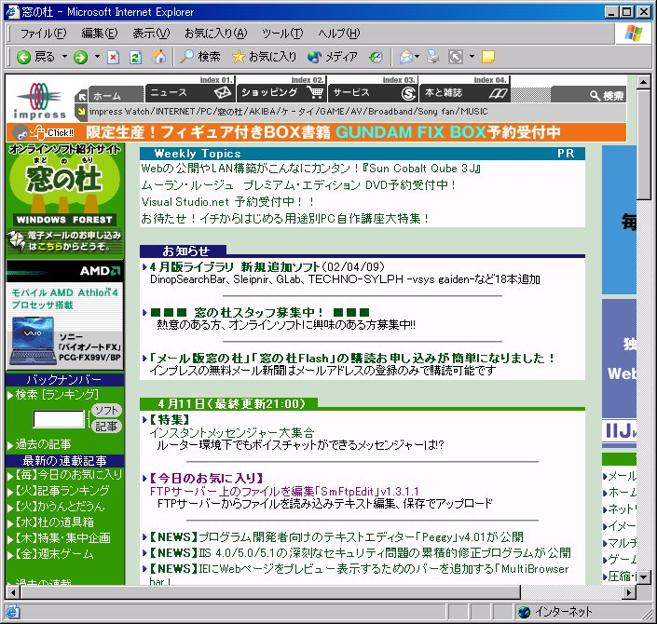Open 【火】記事ランキング sidebar link
The image size is (657, 624).
(62, 490)
